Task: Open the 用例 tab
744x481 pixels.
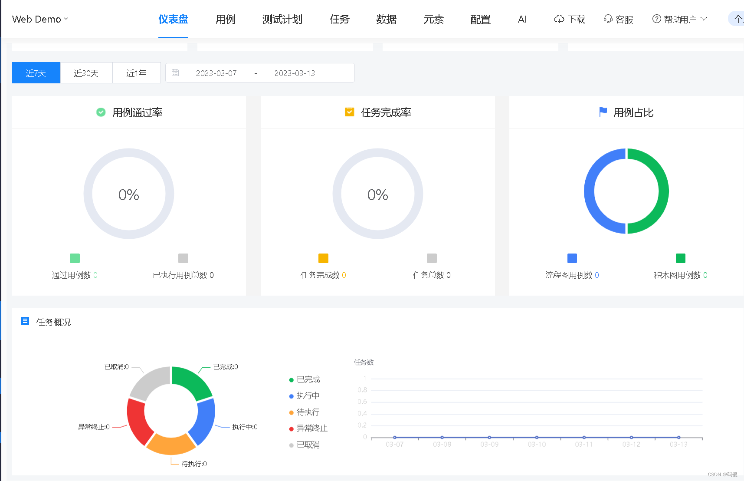Action: tap(226, 19)
